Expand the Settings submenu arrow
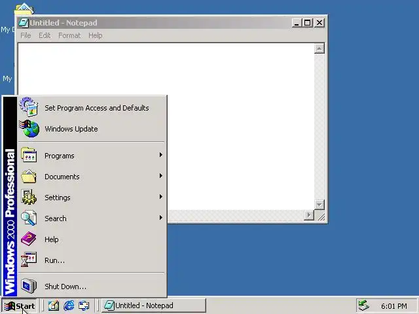 tap(161, 197)
